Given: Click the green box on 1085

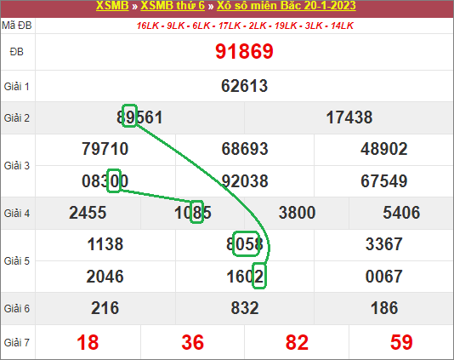Looking at the screenshot, I should tap(196, 212).
